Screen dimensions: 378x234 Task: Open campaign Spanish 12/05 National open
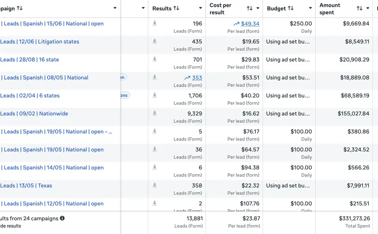click(x=52, y=204)
